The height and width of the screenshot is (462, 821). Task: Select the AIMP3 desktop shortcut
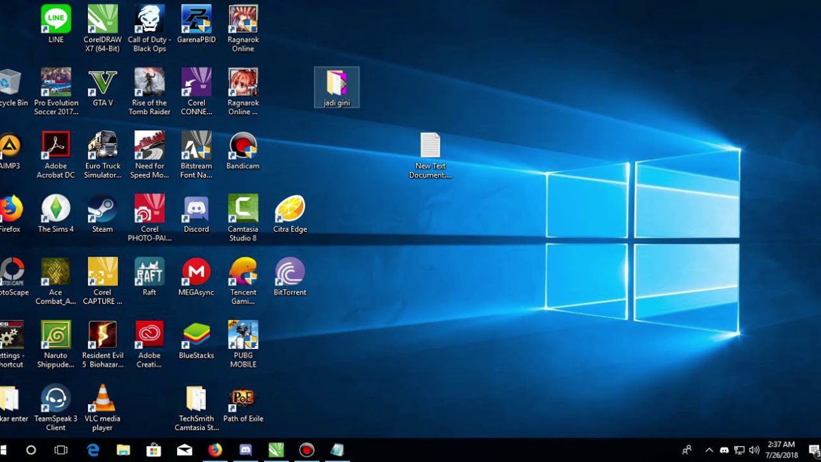point(10,150)
